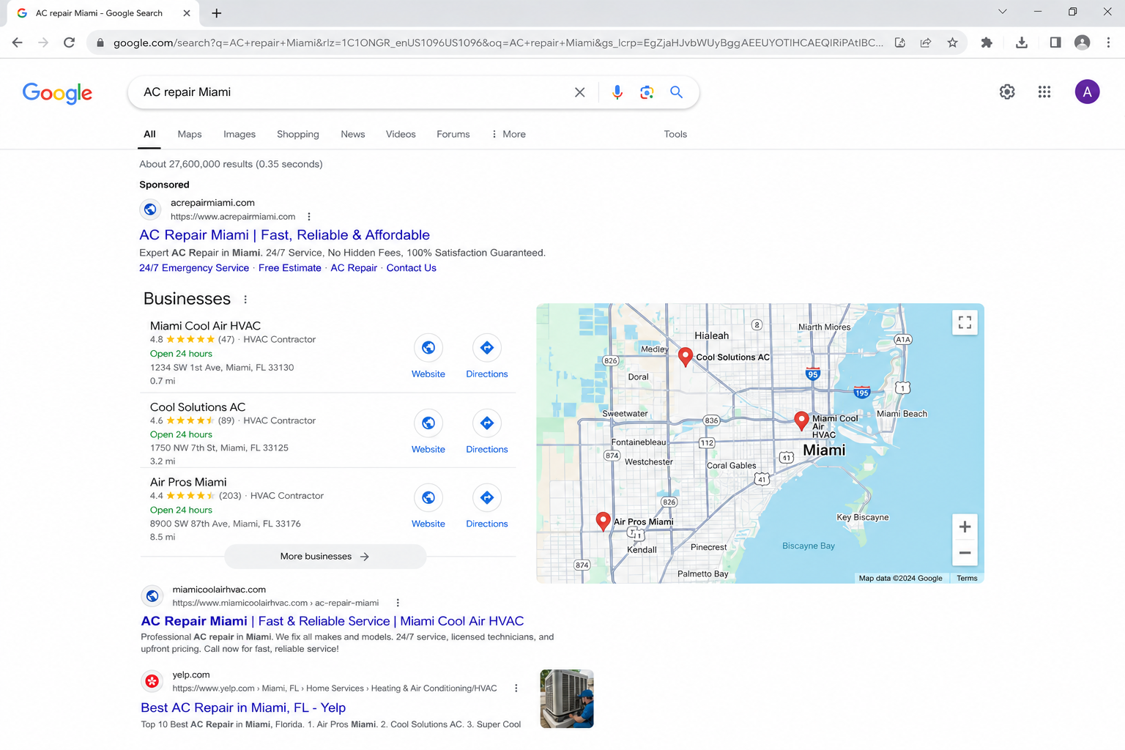This screenshot has height=750, width=1125.
Task: Click the Miami Cool Air HVAC map pin
Action: pos(801,420)
